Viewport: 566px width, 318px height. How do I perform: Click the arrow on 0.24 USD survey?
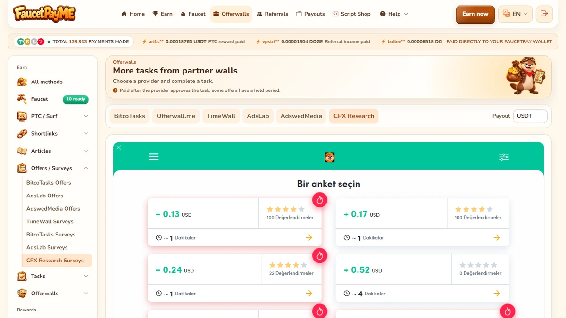(x=309, y=294)
